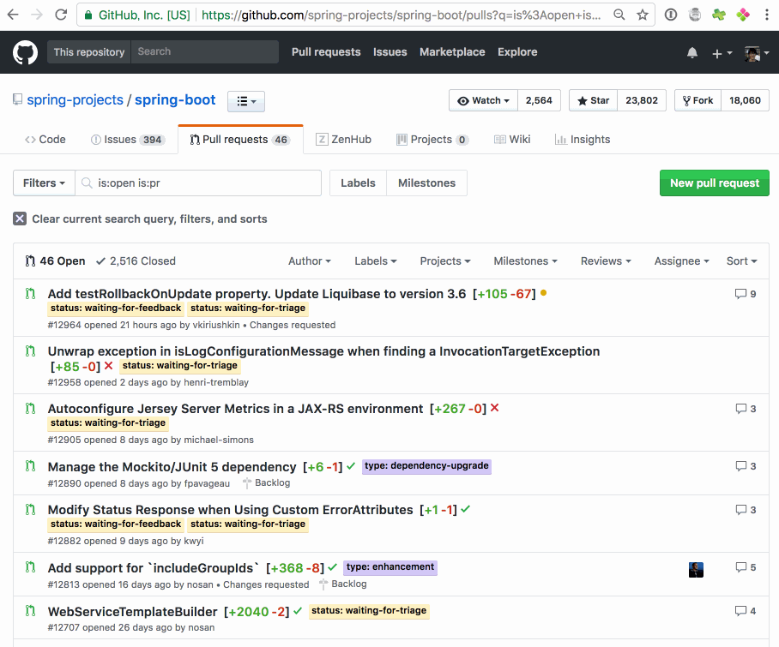Go back with the browser back arrow
Viewport: 779px width, 647px height.
[13, 15]
